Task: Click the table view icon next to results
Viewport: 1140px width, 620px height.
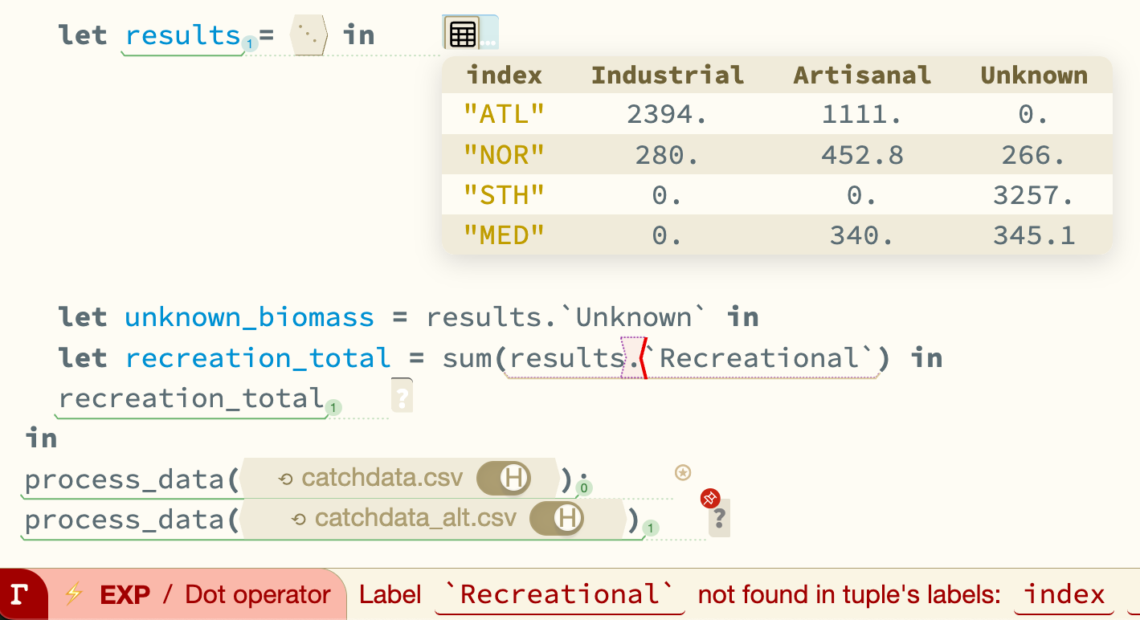Action: click(462, 34)
